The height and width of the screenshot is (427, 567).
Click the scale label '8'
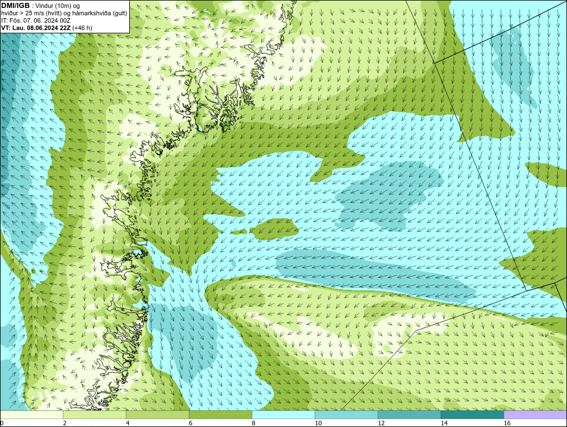pos(253,423)
